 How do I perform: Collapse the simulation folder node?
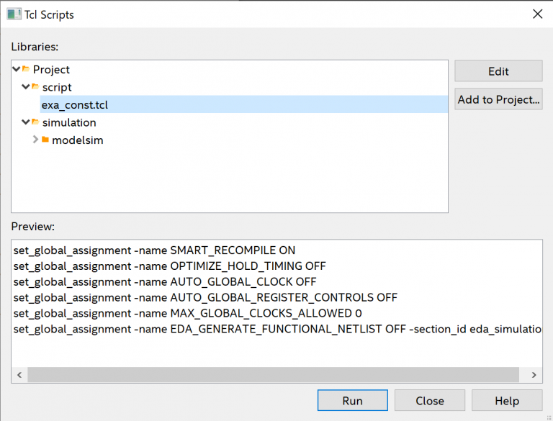(25, 122)
